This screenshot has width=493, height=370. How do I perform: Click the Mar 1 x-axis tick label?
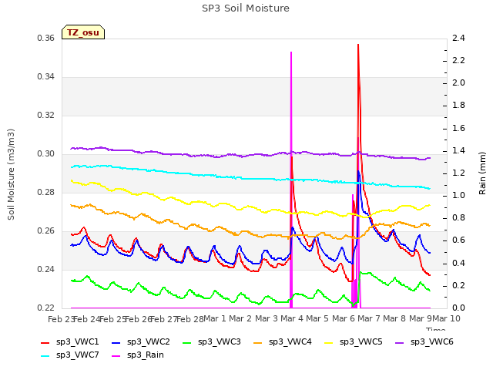point(215,318)
